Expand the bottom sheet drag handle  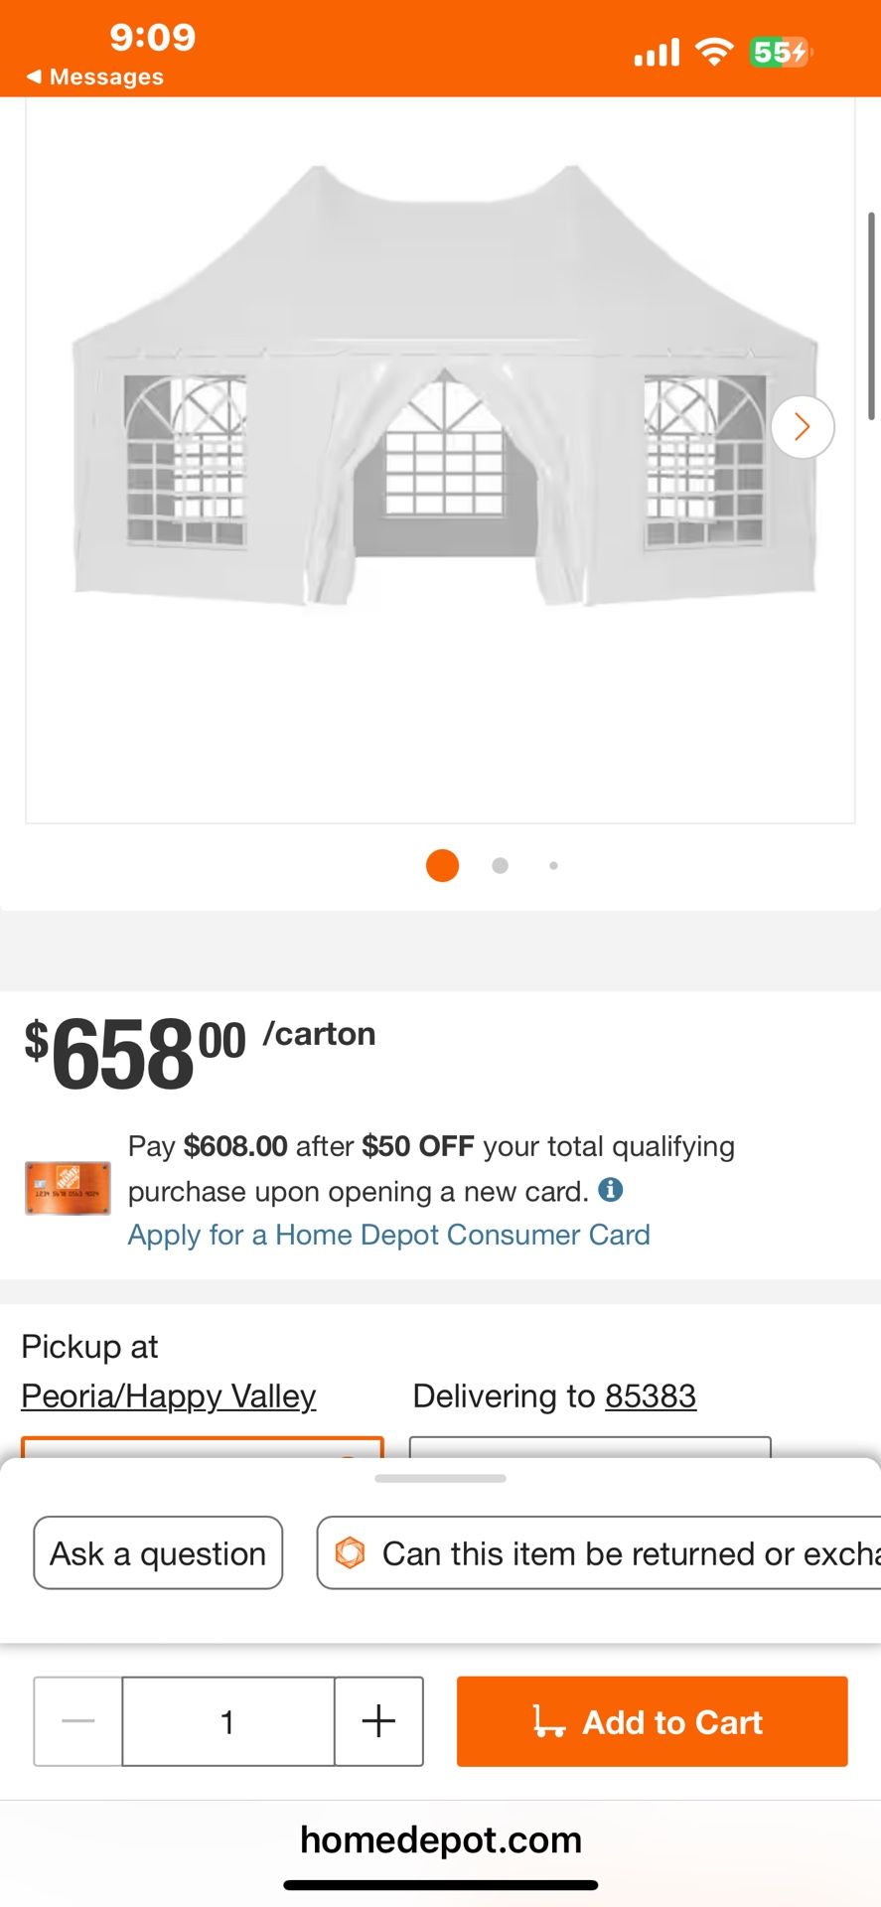tap(440, 1478)
